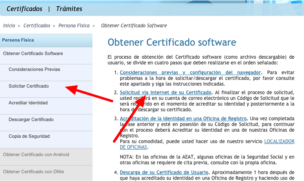Open the Trámites top menu
Viewport: 304px width, 181px height.
click(69, 9)
